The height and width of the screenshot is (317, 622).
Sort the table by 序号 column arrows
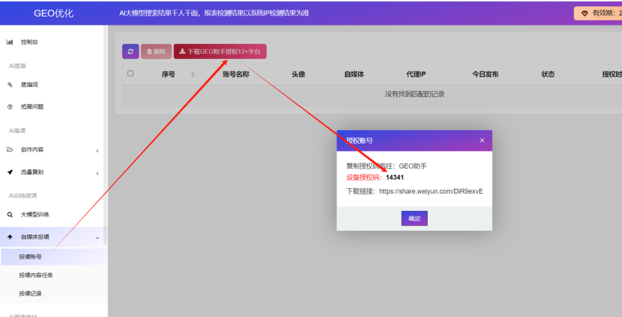[193, 74]
